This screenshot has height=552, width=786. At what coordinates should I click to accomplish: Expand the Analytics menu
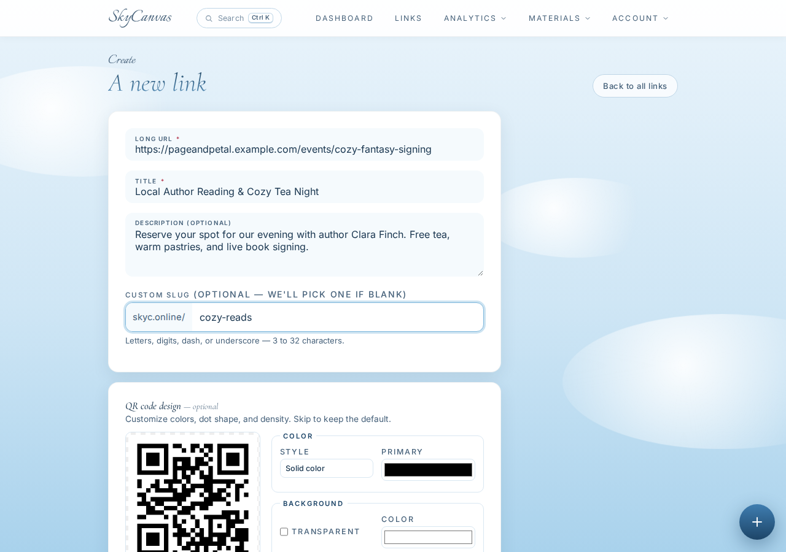point(475,18)
